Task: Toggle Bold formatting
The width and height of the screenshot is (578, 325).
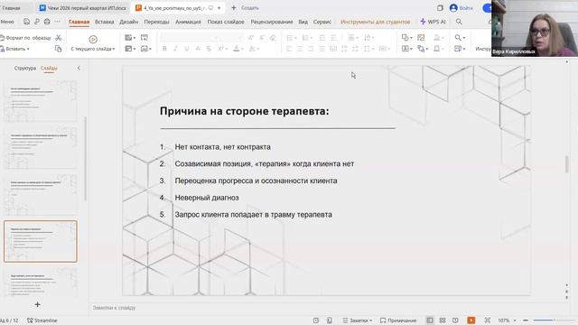Action: pos(164,49)
